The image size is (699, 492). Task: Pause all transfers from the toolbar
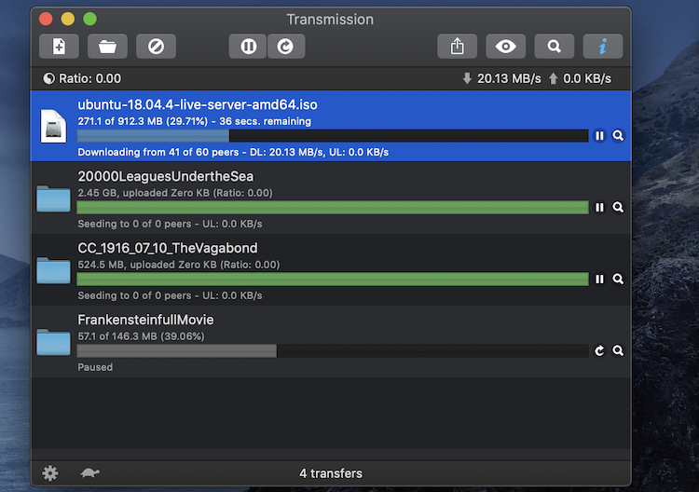point(248,47)
